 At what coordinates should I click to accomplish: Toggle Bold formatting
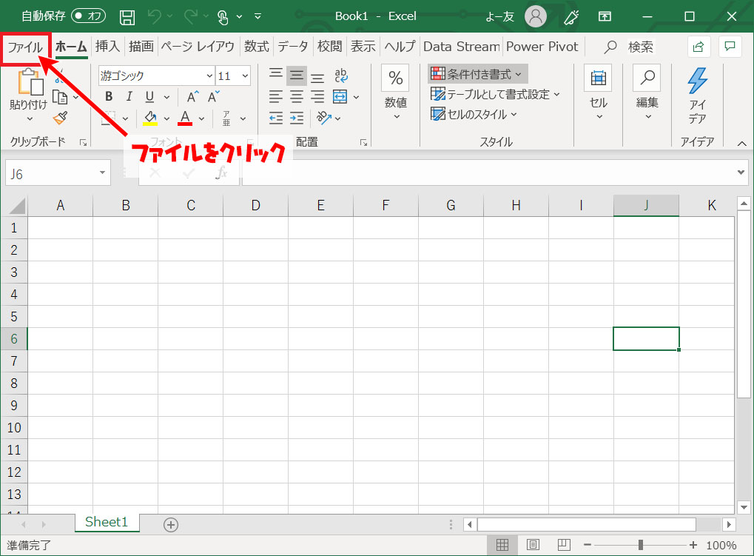click(x=109, y=97)
